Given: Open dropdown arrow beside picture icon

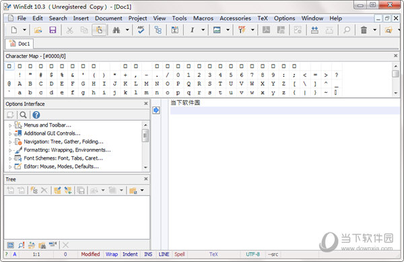Looking at the screenshot, I should (x=228, y=30).
